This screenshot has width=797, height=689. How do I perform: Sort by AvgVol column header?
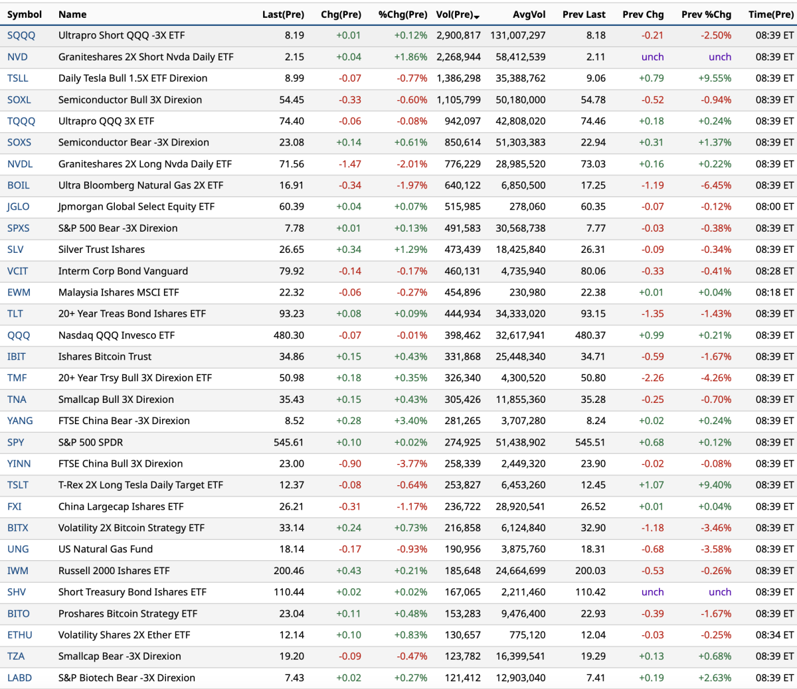[529, 15]
